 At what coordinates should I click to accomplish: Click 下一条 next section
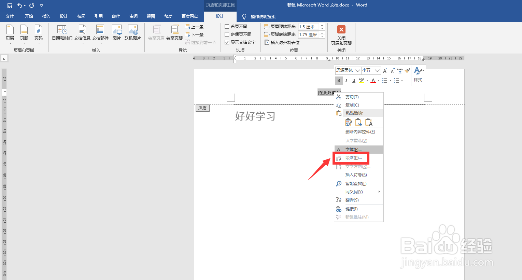coord(194,34)
